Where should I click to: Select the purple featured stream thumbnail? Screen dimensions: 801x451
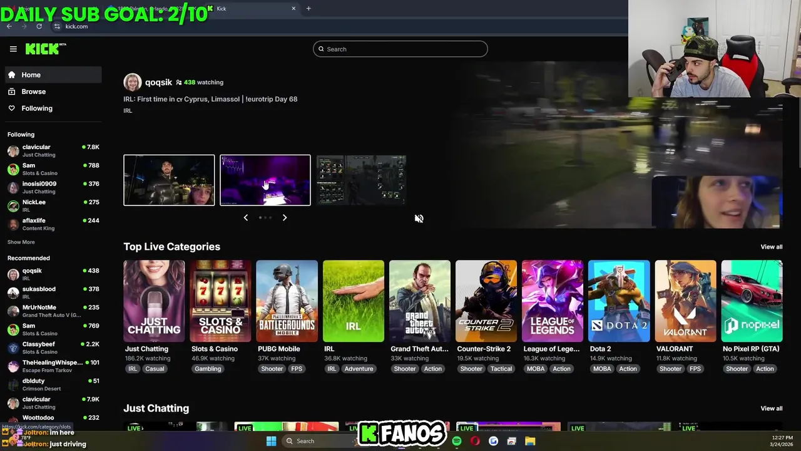pyautogui.click(x=265, y=180)
